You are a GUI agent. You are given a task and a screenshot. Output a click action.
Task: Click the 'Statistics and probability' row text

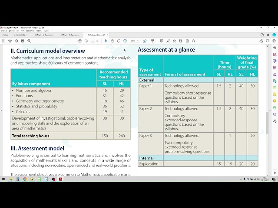(x=36, y=106)
